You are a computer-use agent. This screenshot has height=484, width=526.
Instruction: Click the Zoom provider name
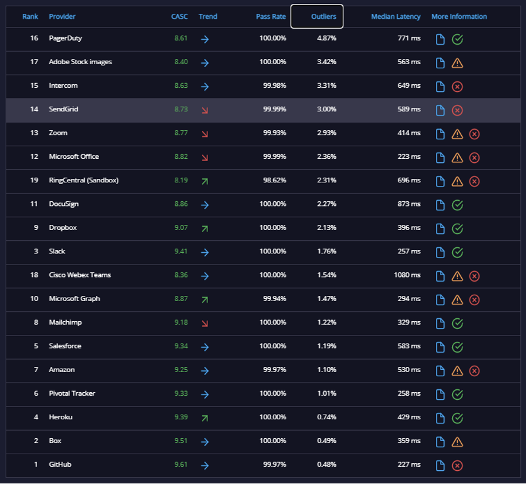(58, 133)
